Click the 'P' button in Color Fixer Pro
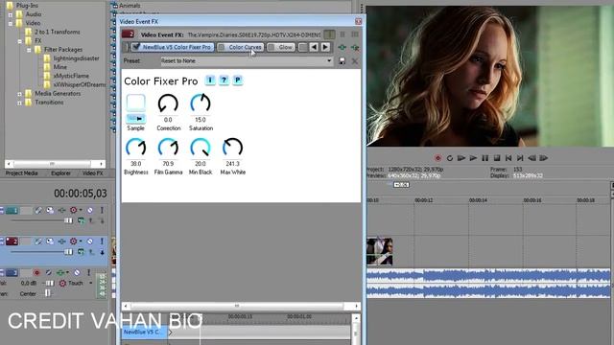 [237, 80]
